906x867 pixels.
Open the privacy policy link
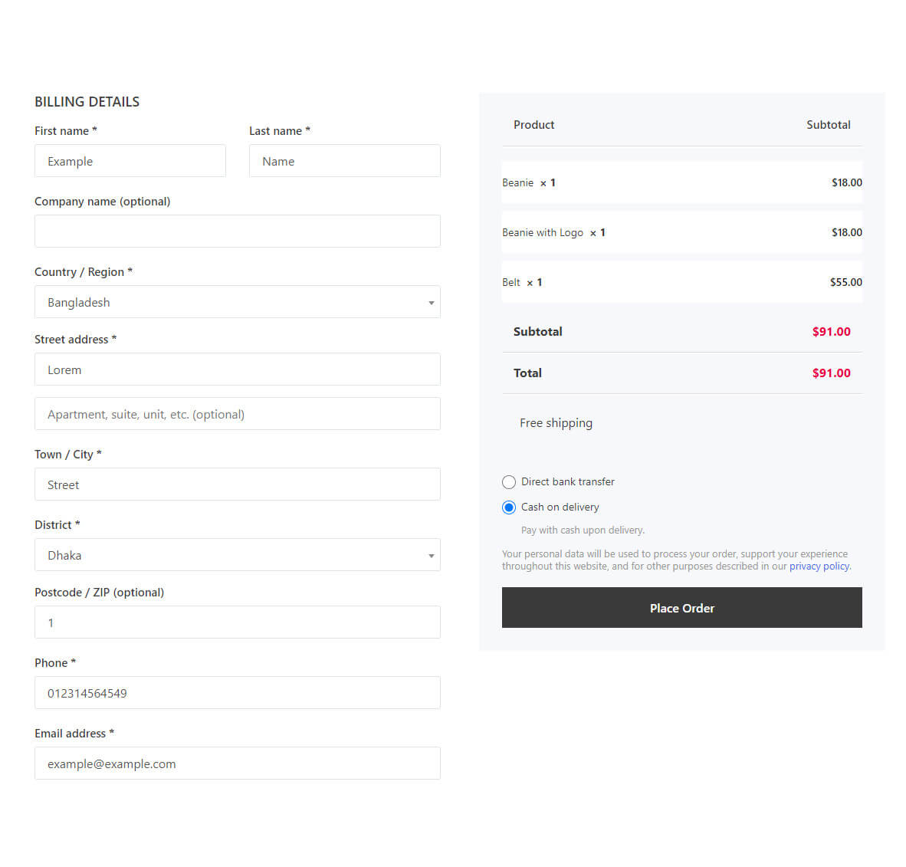click(x=819, y=567)
